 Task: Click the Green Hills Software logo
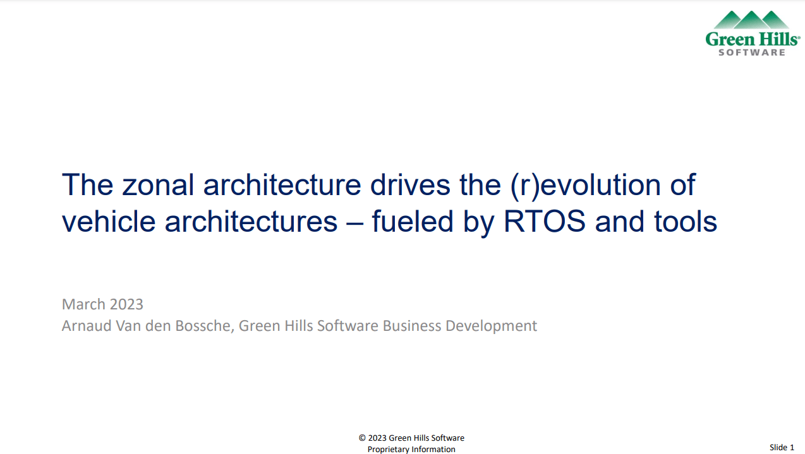pyautogui.click(x=753, y=33)
